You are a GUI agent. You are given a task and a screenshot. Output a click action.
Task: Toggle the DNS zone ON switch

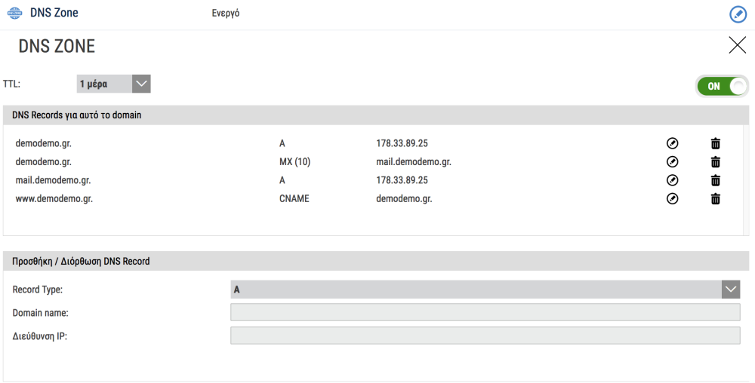723,86
